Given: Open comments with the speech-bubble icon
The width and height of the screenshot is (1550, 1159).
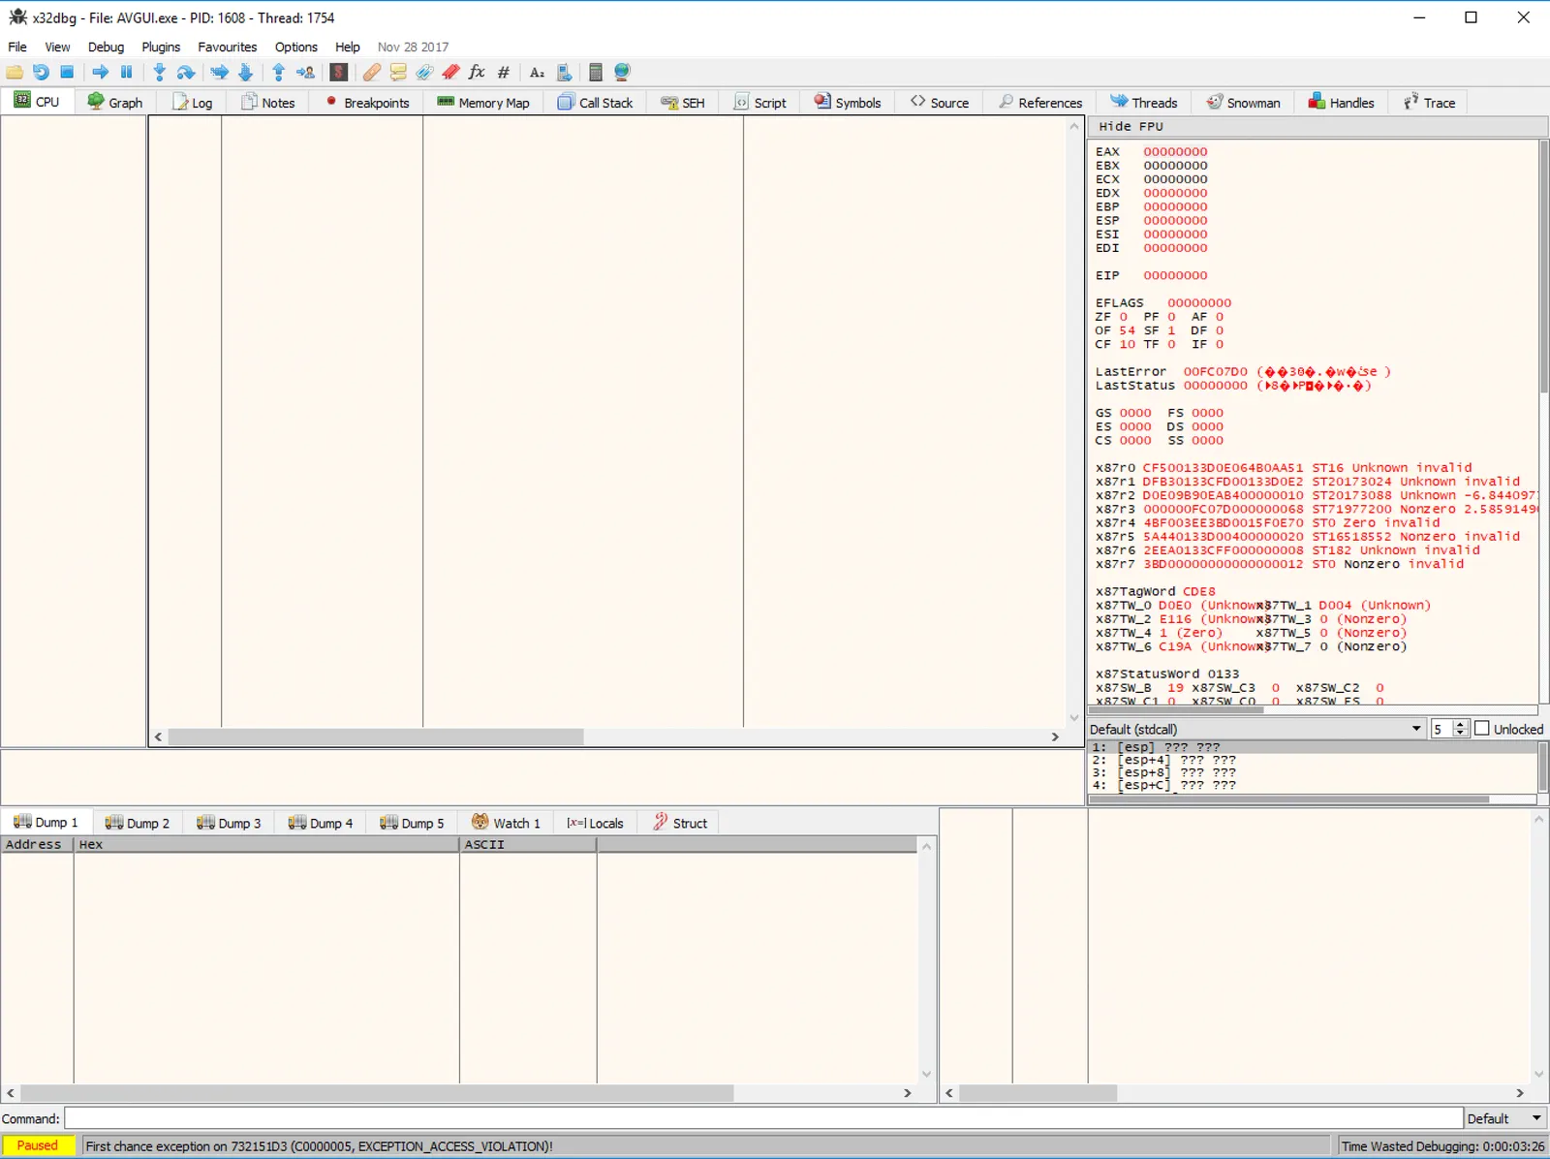Looking at the screenshot, I should click(x=398, y=72).
